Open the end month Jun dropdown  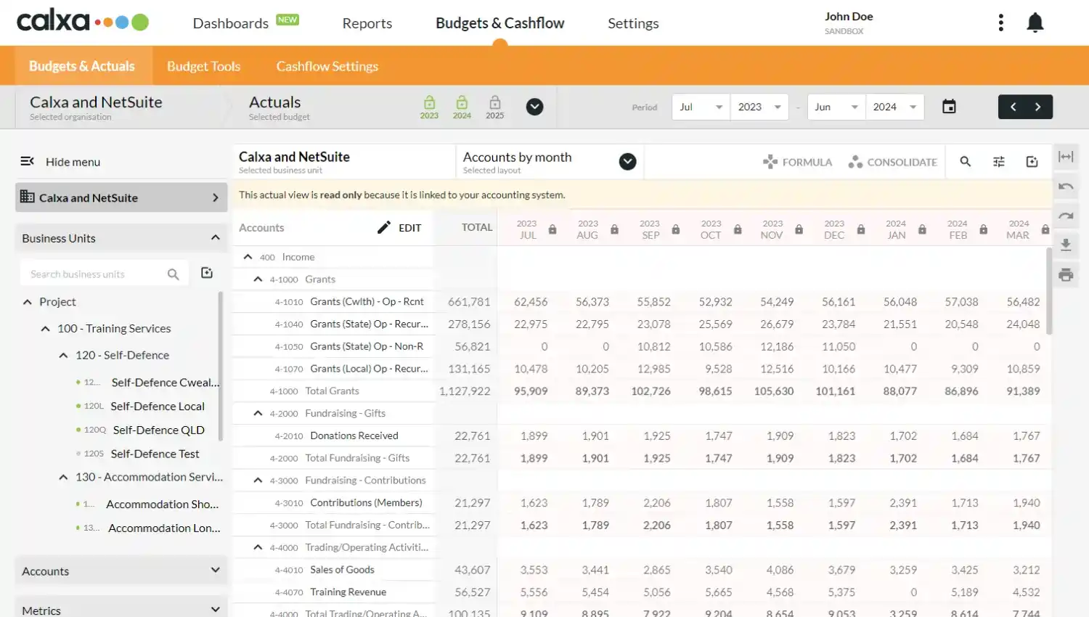click(836, 107)
